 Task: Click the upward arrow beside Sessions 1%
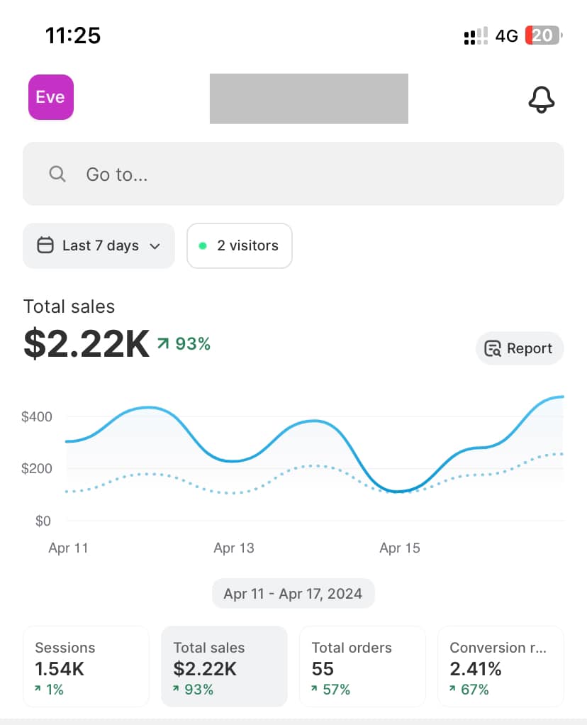coord(38,689)
